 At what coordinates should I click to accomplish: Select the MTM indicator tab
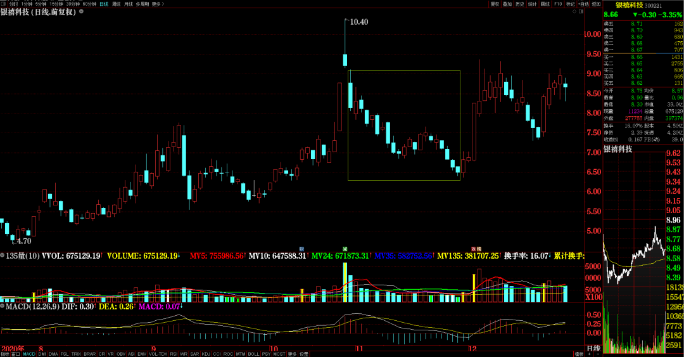coord(241,354)
